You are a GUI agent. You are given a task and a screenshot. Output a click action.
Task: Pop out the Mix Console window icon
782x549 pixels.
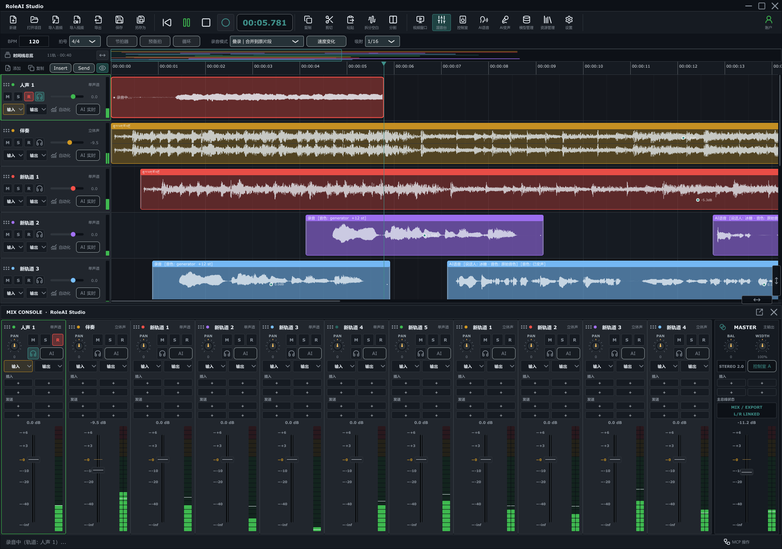pos(759,312)
